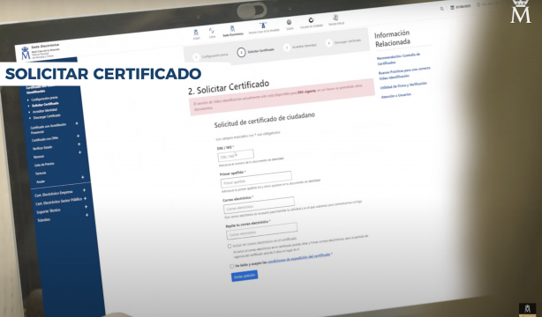Open link Recomendación: Custodia de Certificados
Screen dimensions: 542x317
pos(398,59)
